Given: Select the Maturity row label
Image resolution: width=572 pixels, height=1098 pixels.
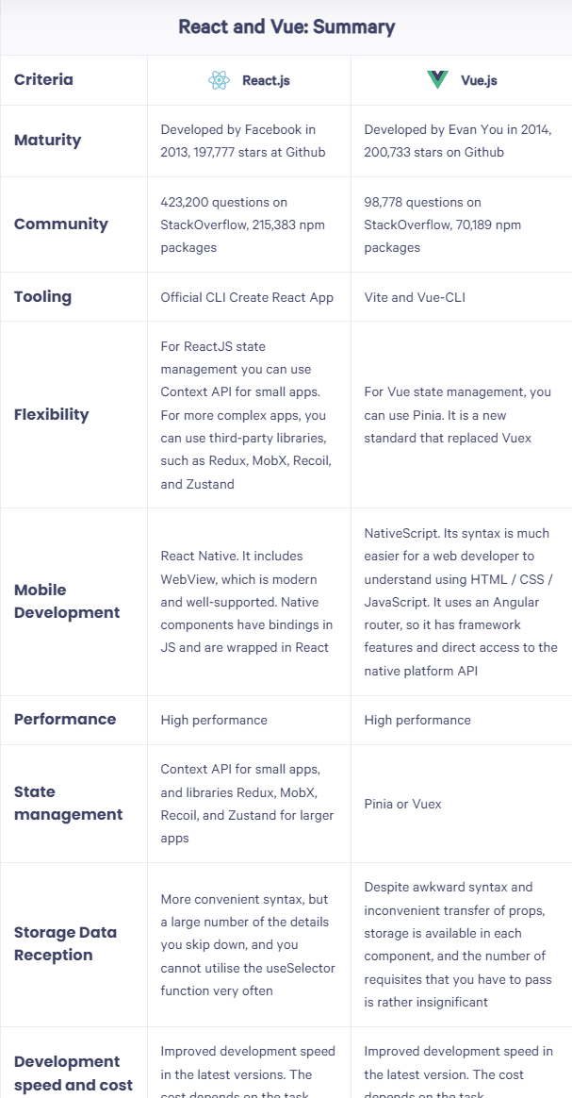Looking at the screenshot, I should (48, 141).
